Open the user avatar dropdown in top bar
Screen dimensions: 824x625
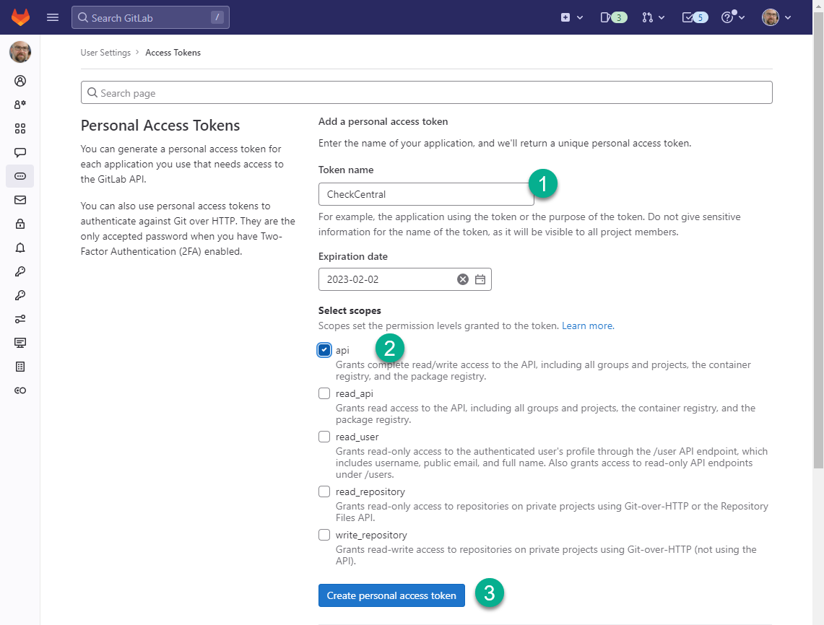[776, 17]
